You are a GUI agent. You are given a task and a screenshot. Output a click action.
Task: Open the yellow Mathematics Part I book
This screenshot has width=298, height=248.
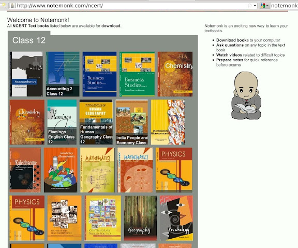point(97,170)
